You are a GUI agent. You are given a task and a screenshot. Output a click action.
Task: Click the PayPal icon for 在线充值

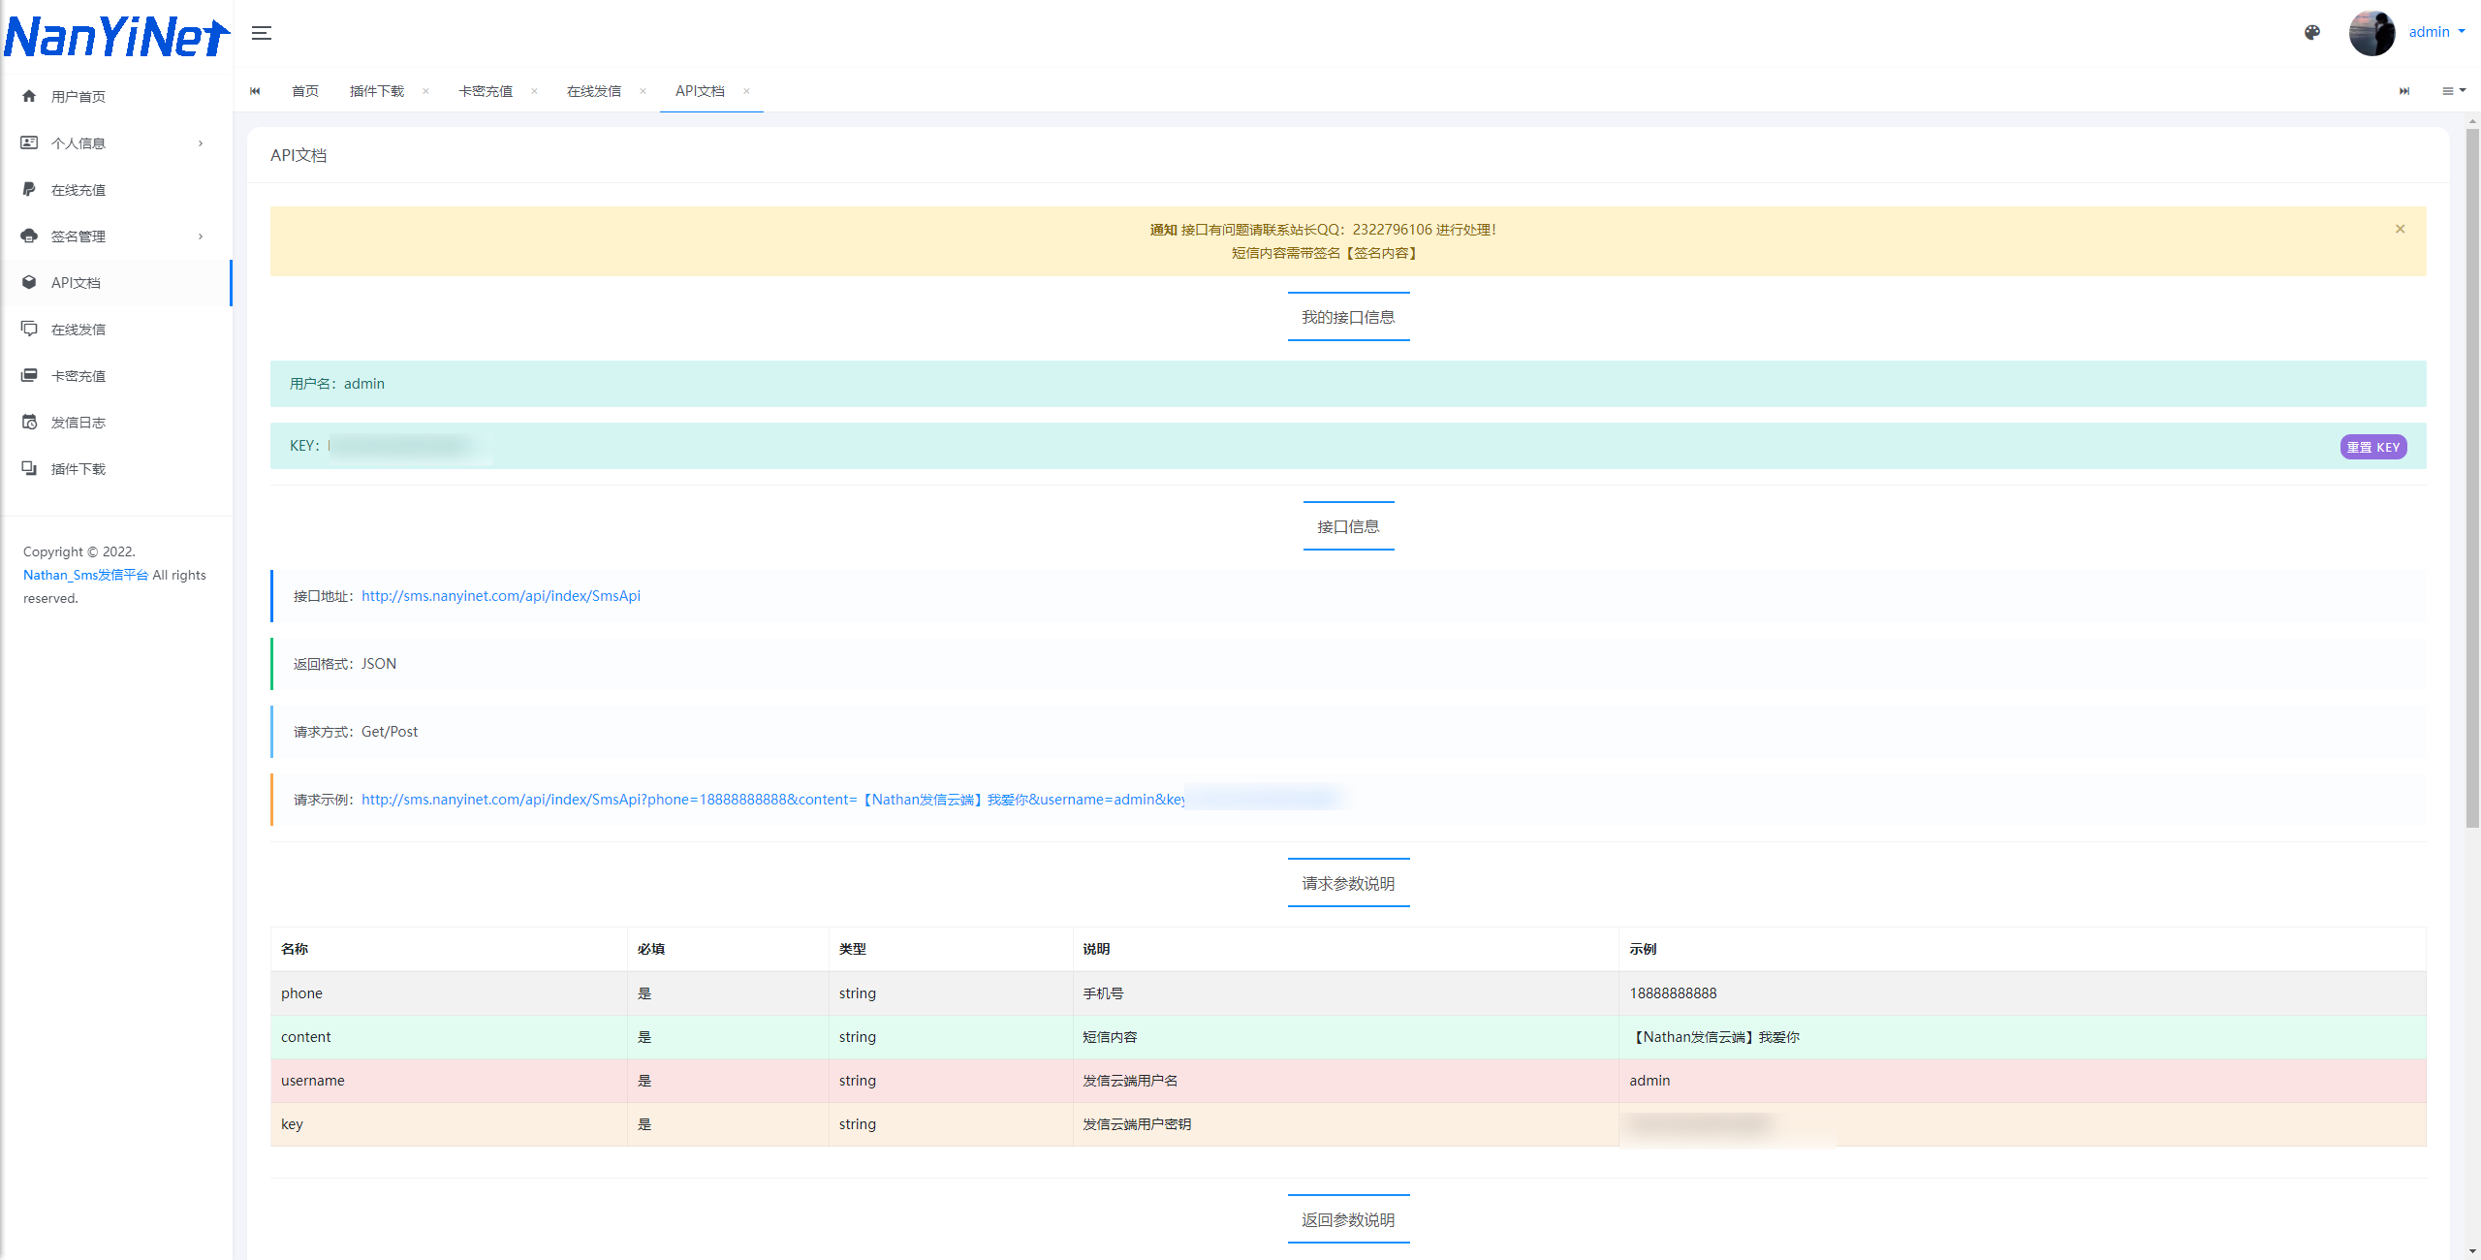pyautogui.click(x=29, y=189)
